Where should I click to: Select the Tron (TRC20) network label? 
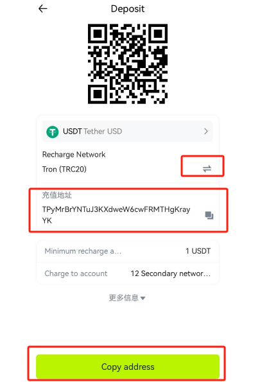[64, 169]
